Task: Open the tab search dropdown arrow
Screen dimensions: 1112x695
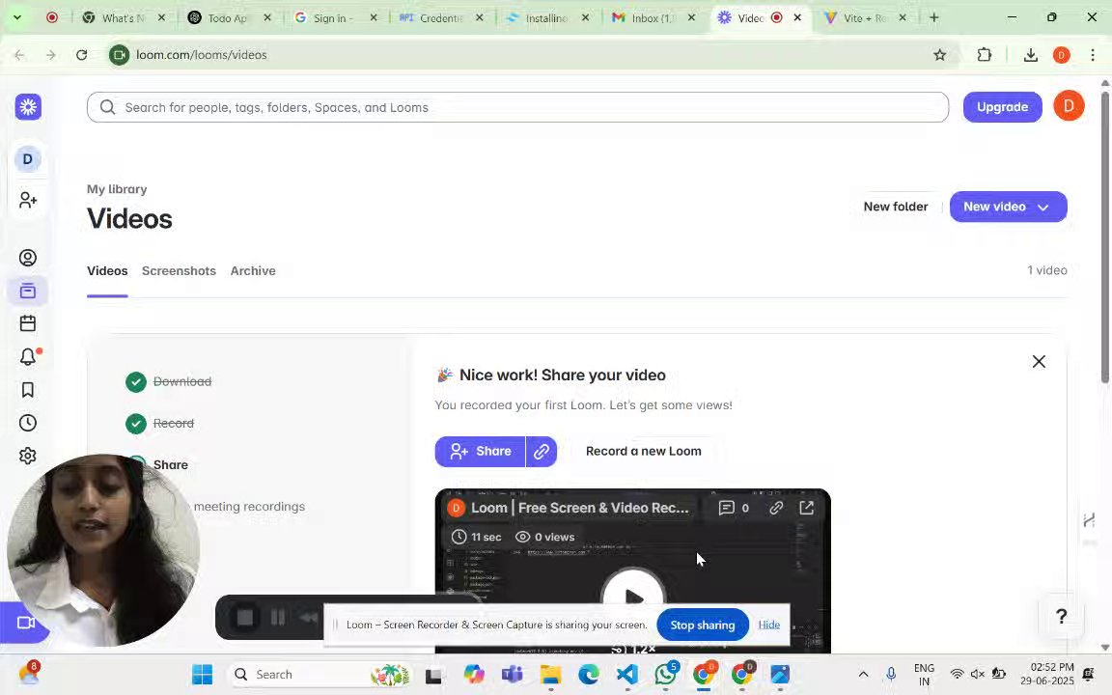Action: point(17,17)
